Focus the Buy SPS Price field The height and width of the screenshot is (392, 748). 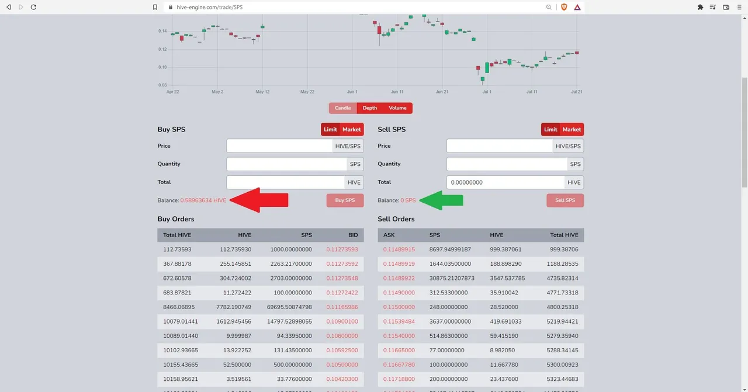point(279,146)
